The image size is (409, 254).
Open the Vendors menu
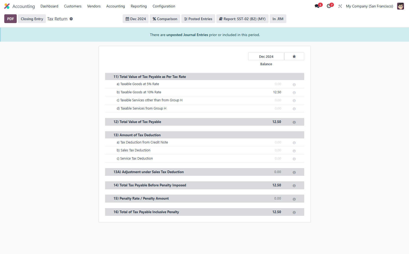94,6
